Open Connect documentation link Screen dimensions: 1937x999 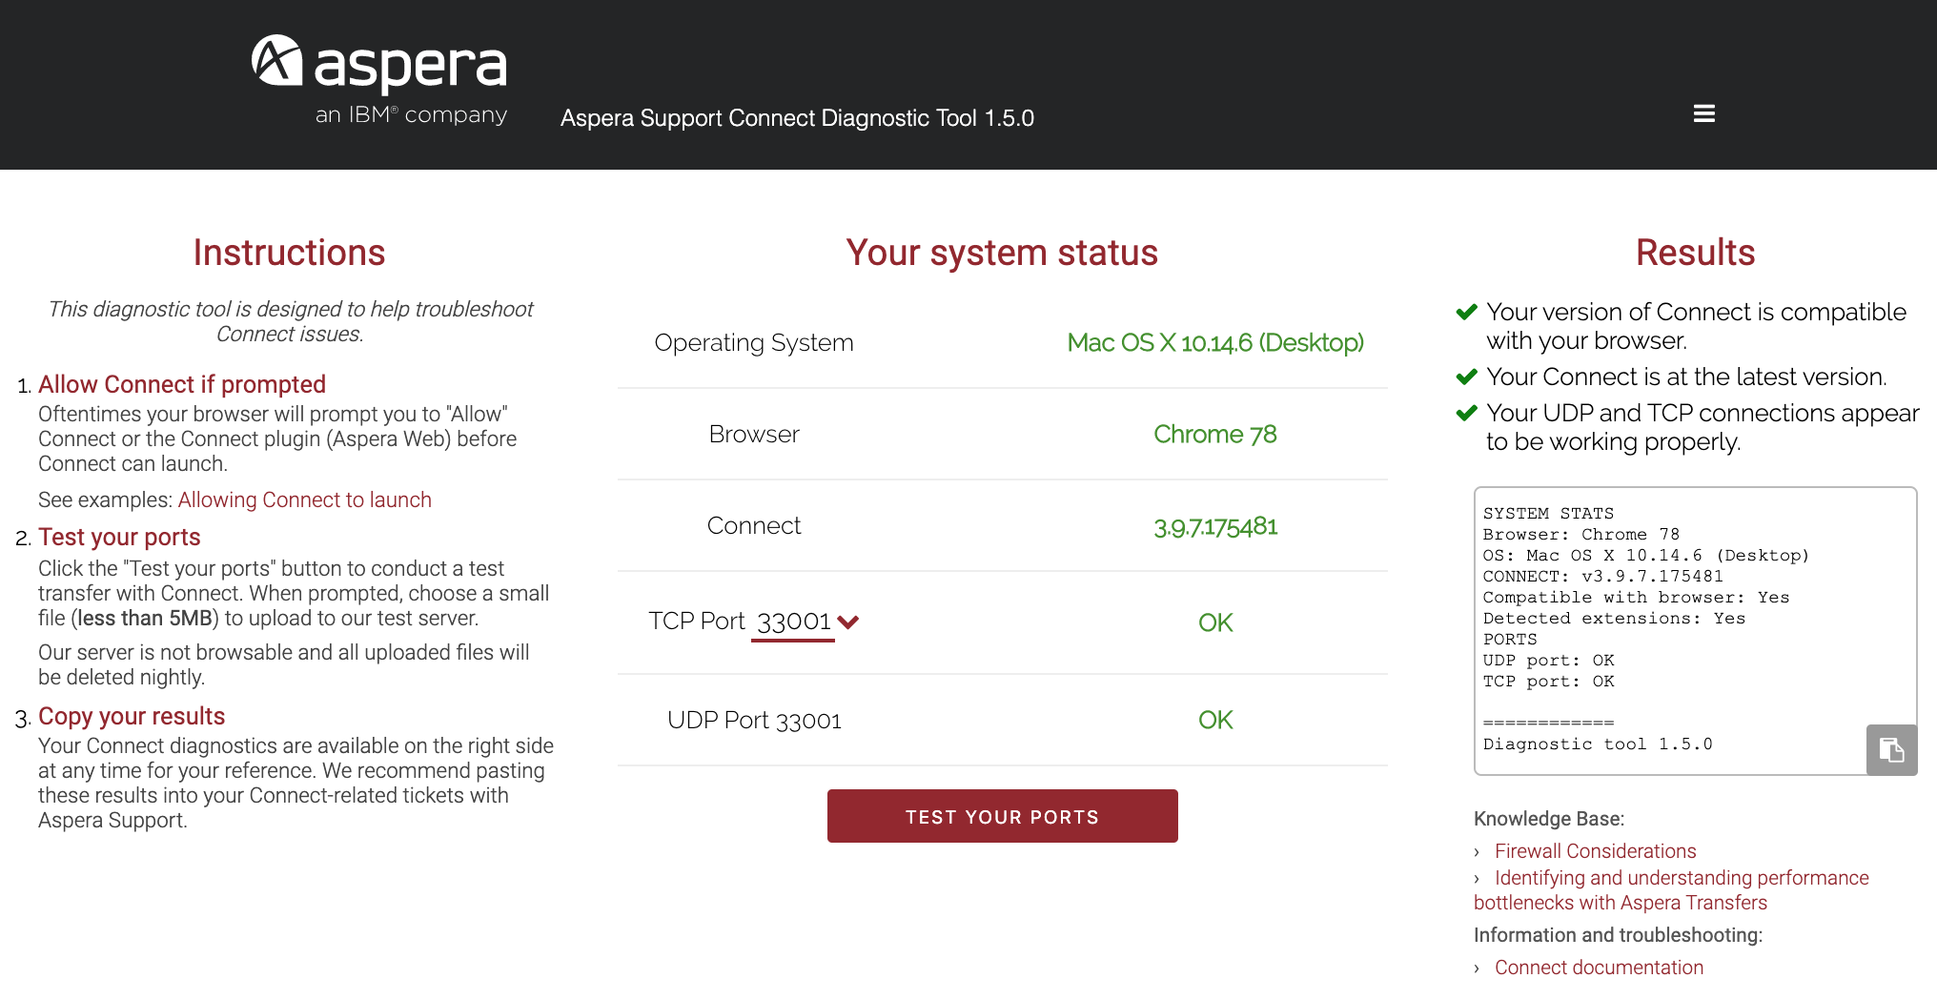pos(1599,968)
